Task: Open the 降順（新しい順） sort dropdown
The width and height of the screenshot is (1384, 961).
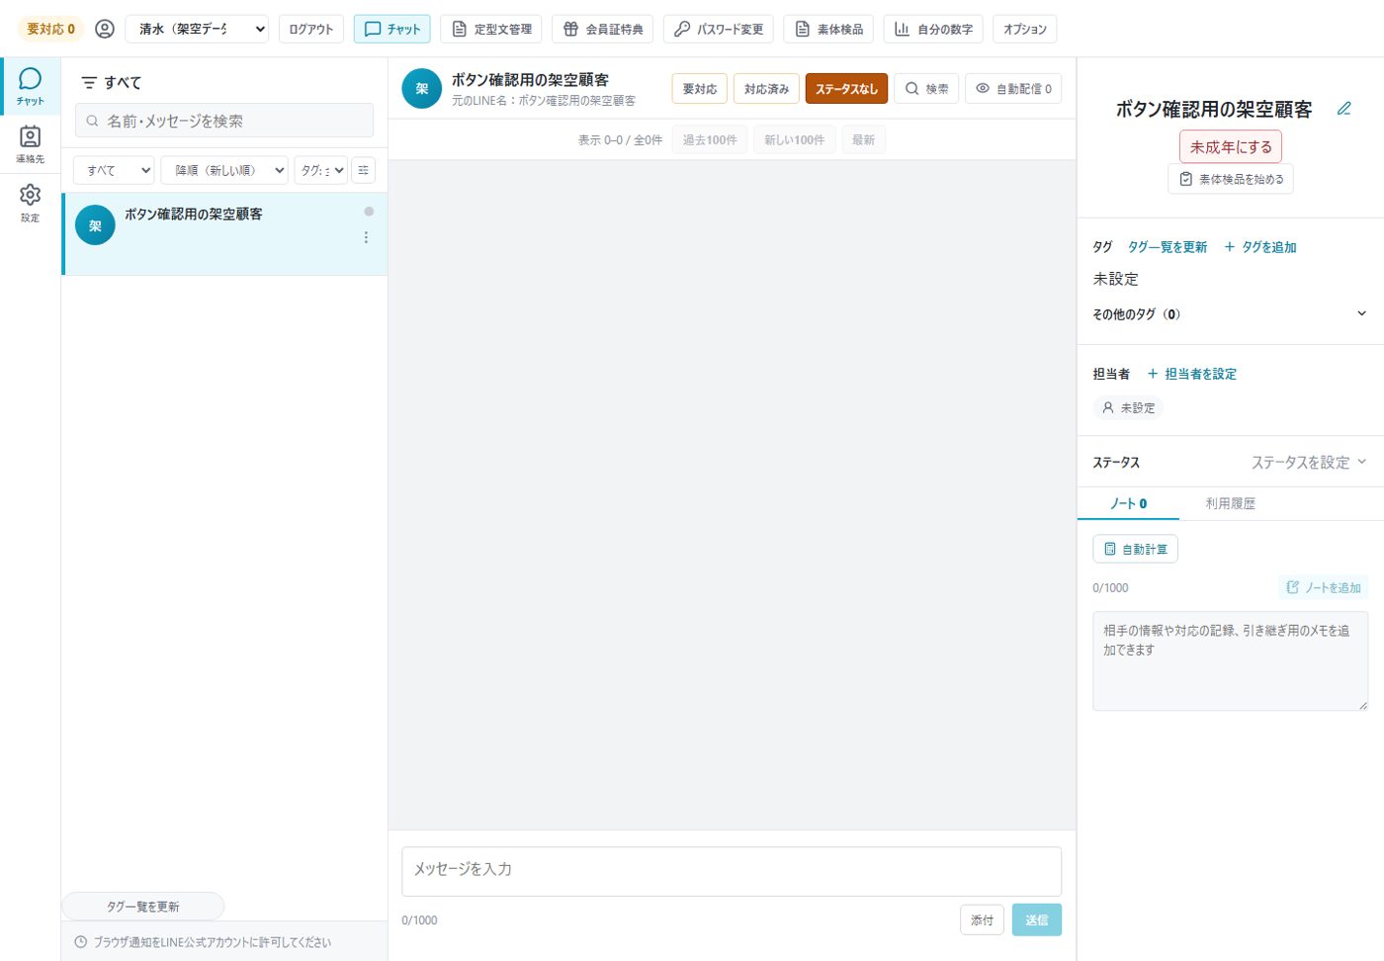Action: point(224,170)
